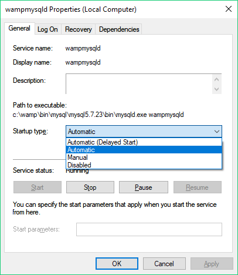The height and width of the screenshot is (275, 238).
Task: Choose Disabled from startup type list
Action: coord(144,165)
